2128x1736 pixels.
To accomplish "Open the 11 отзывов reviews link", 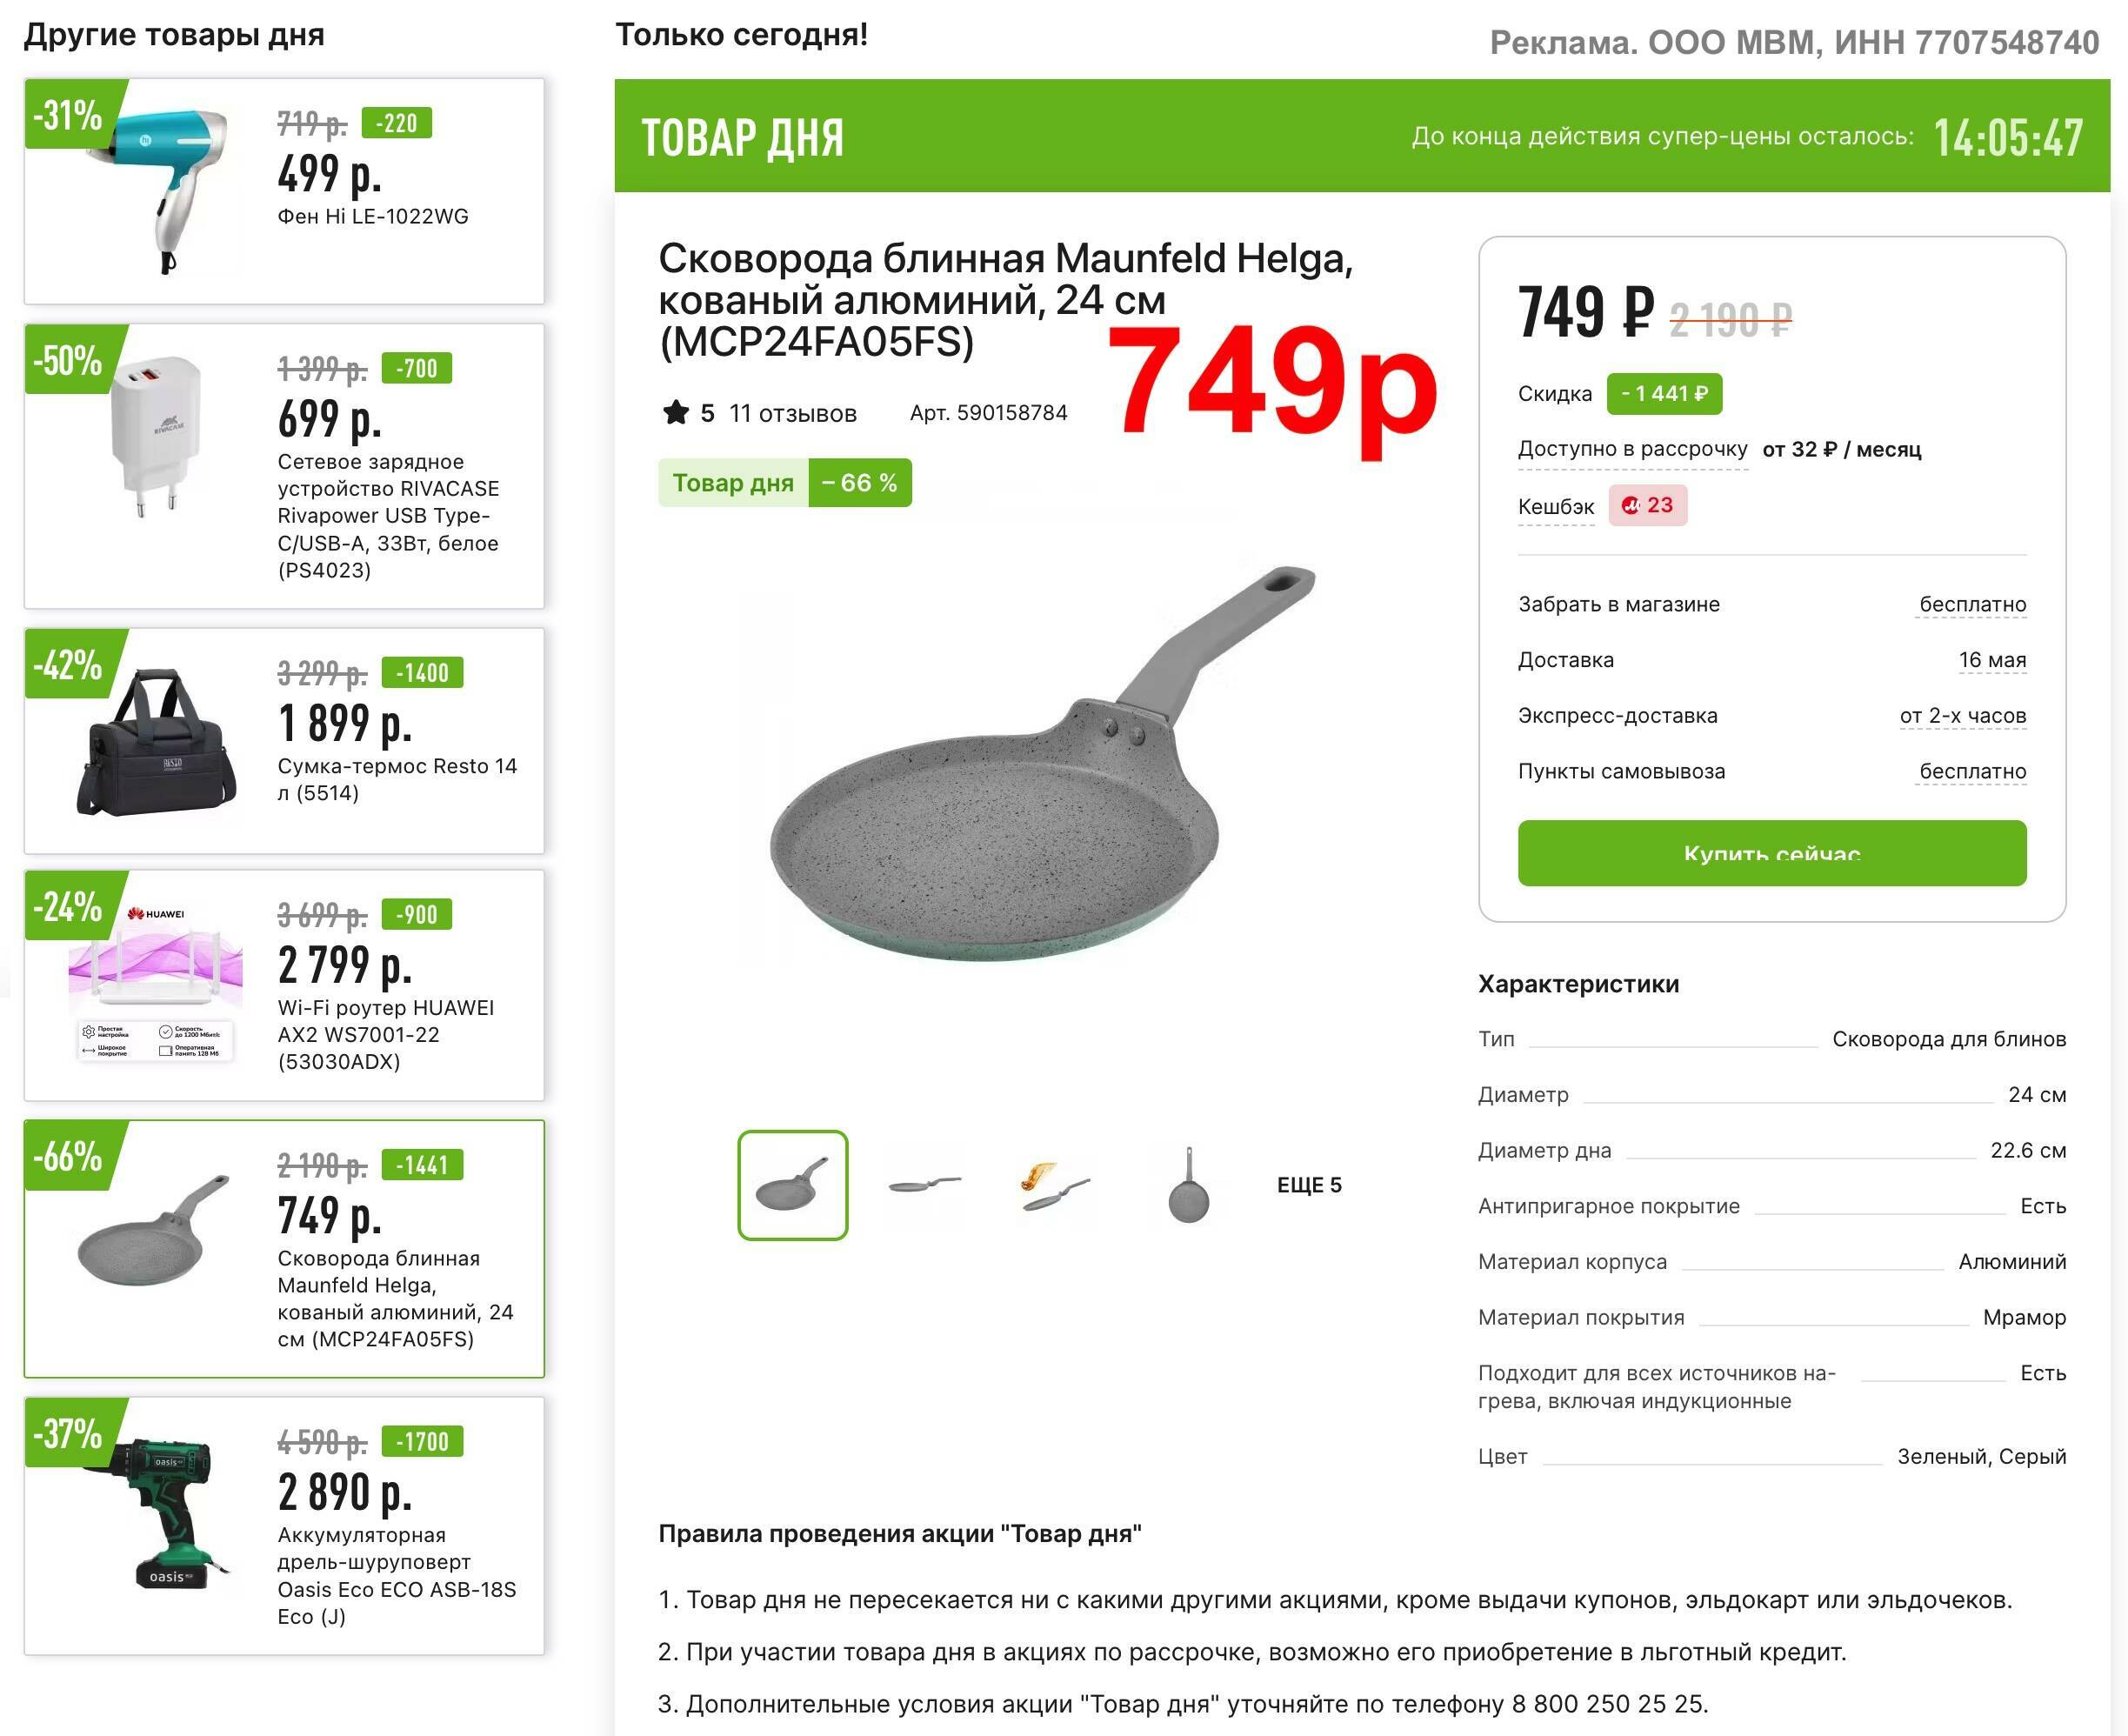I will click(793, 413).
